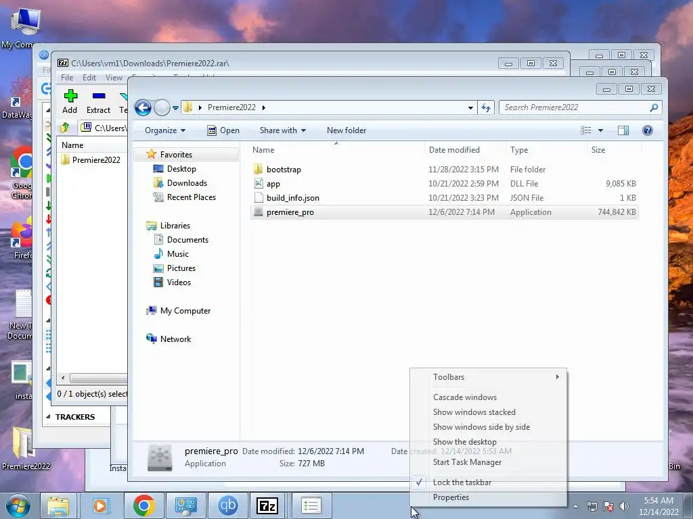Select Libraries in navigation pane
The height and width of the screenshot is (519, 693).
[x=175, y=226]
